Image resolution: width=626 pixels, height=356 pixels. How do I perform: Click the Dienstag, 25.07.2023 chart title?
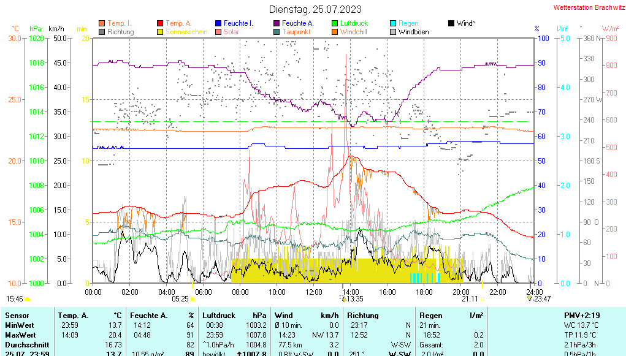point(315,9)
